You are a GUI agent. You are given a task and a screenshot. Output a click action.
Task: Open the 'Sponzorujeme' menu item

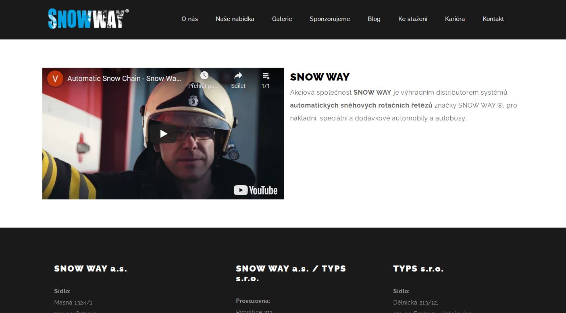pos(330,19)
